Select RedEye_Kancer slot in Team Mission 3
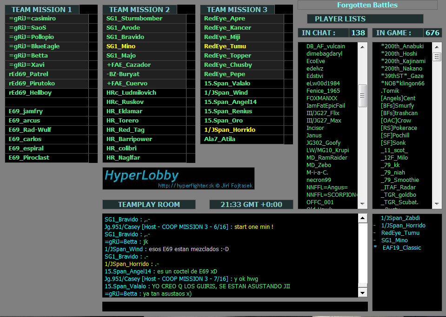Screen dimensions: 446x317 tap(242, 28)
